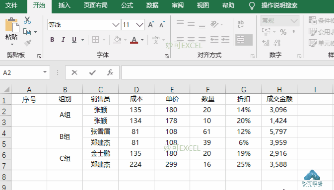Image resolution: width=334 pixels, height=190 pixels.
Task: Click the text Orientation icon
Action: click(x=214, y=24)
